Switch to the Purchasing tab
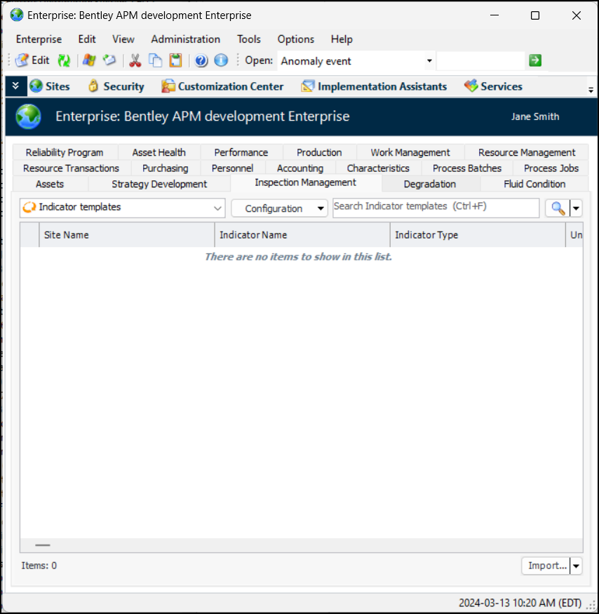The width and height of the screenshot is (599, 614). point(166,168)
